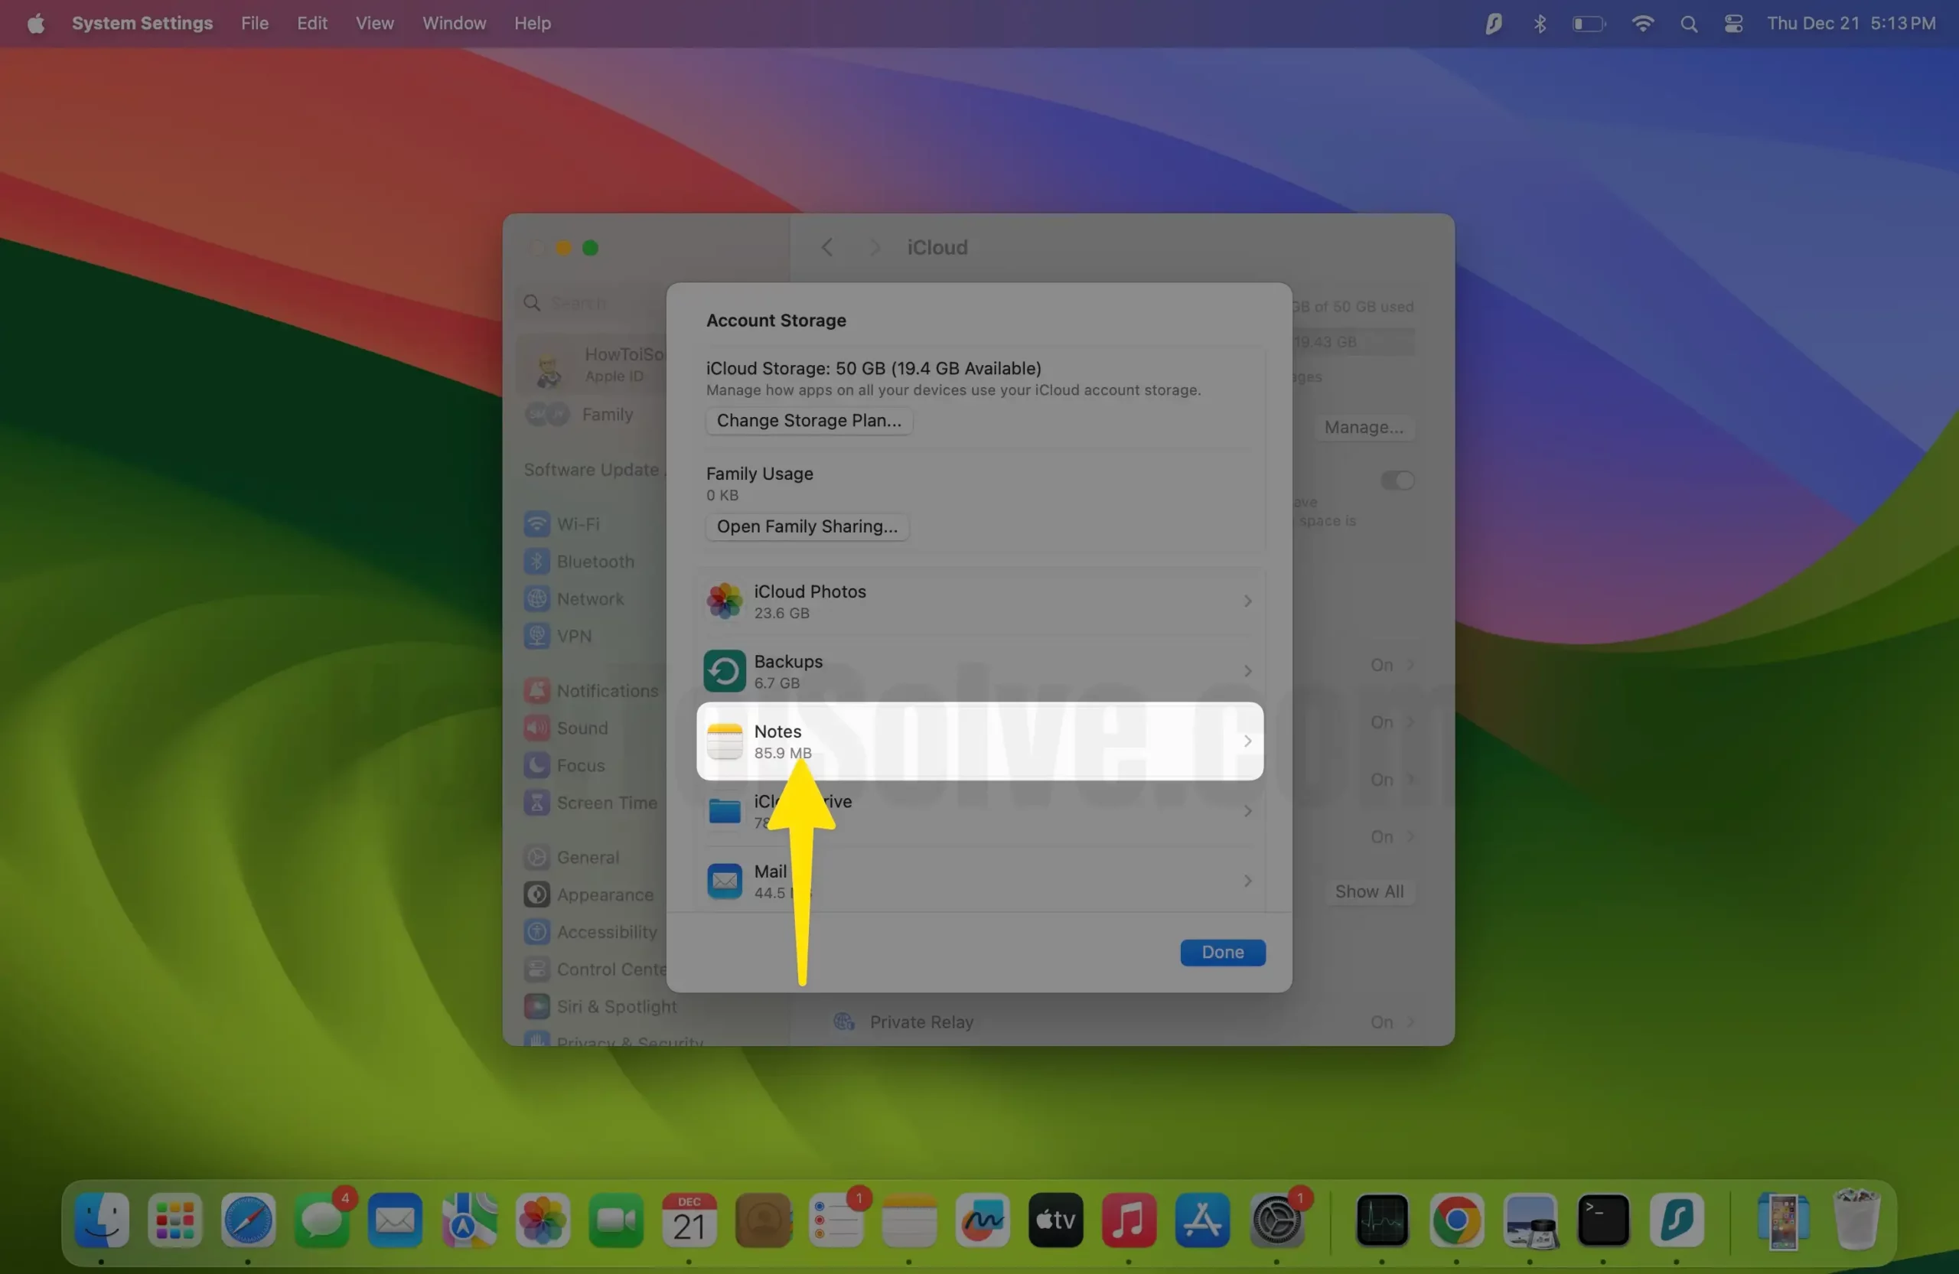Open Control Center in menu bar

pos(1733,24)
